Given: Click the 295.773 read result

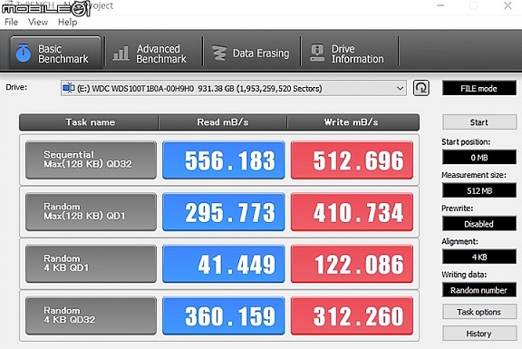Looking at the screenshot, I should (224, 212).
